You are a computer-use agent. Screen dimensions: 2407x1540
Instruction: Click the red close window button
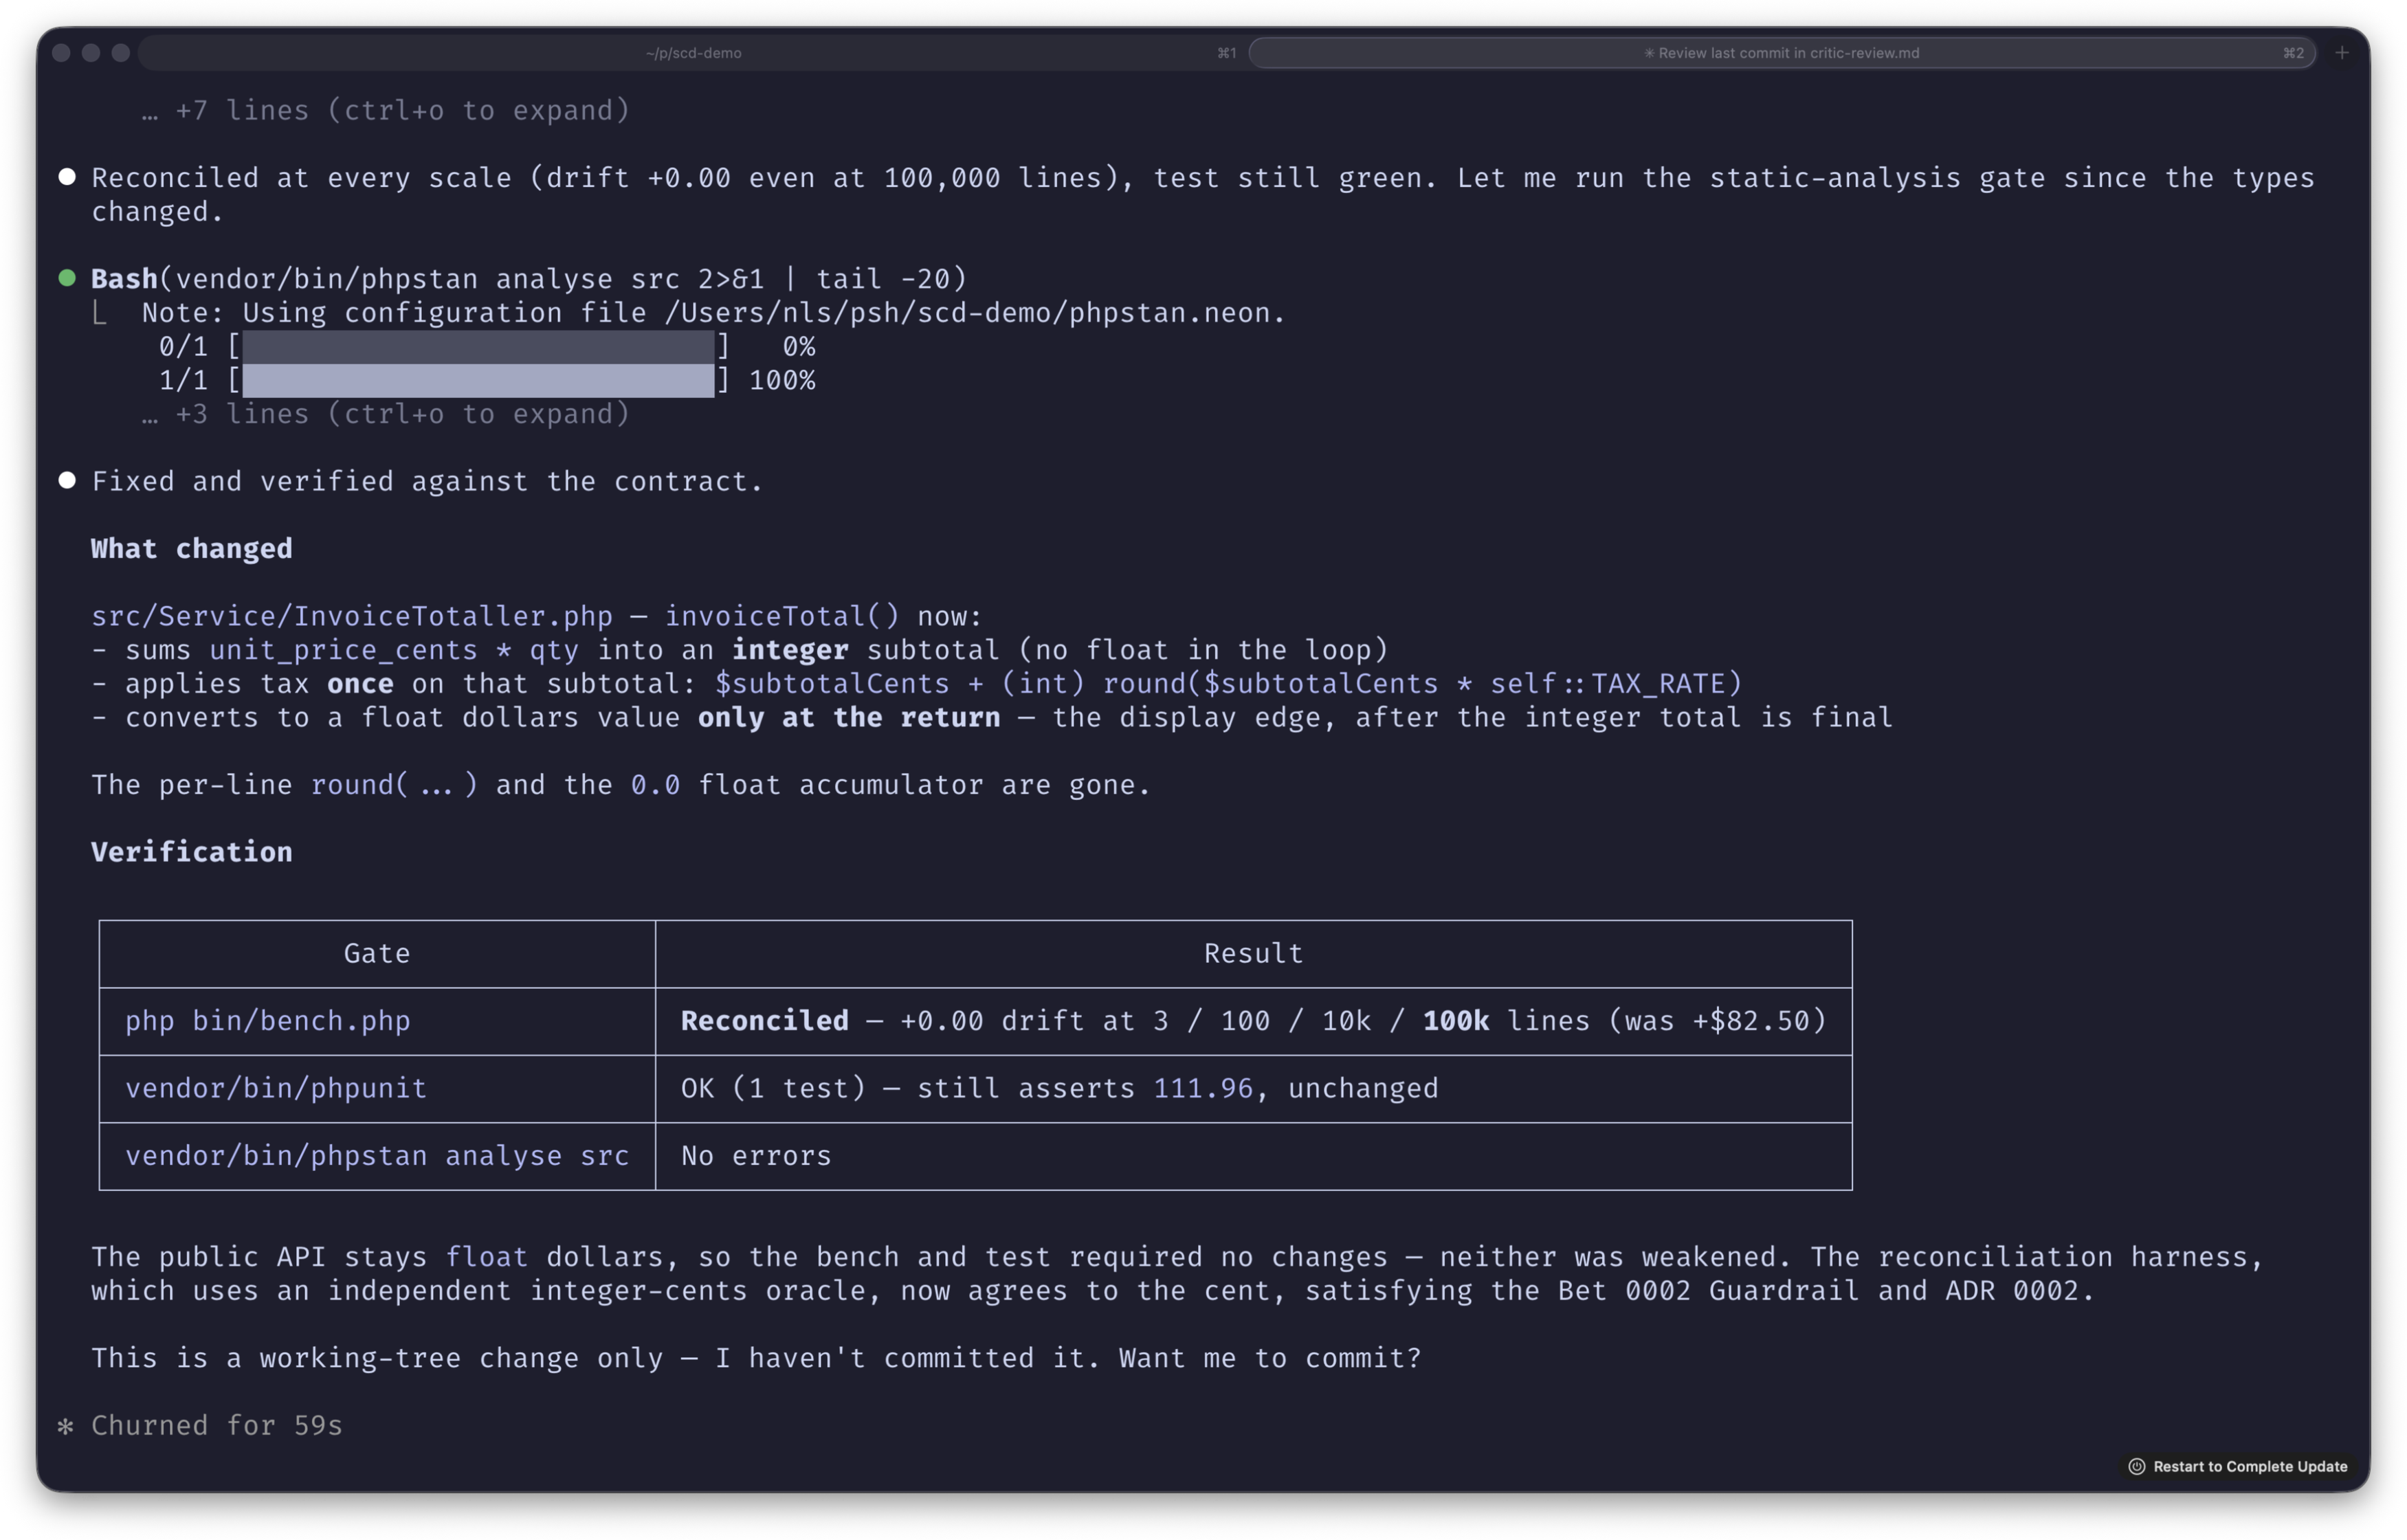pos(61,53)
